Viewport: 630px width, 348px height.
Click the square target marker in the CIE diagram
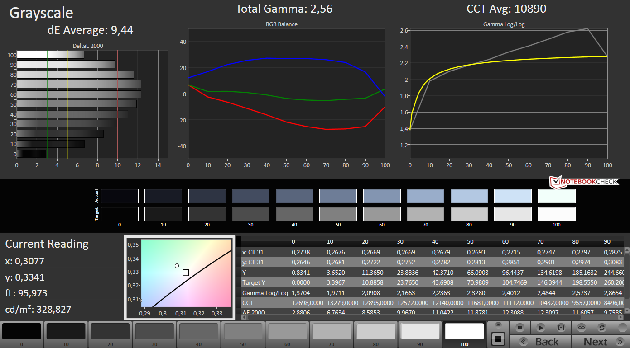[x=186, y=273]
